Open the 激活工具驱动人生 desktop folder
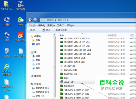The image size is (136, 99). point(7,85)
